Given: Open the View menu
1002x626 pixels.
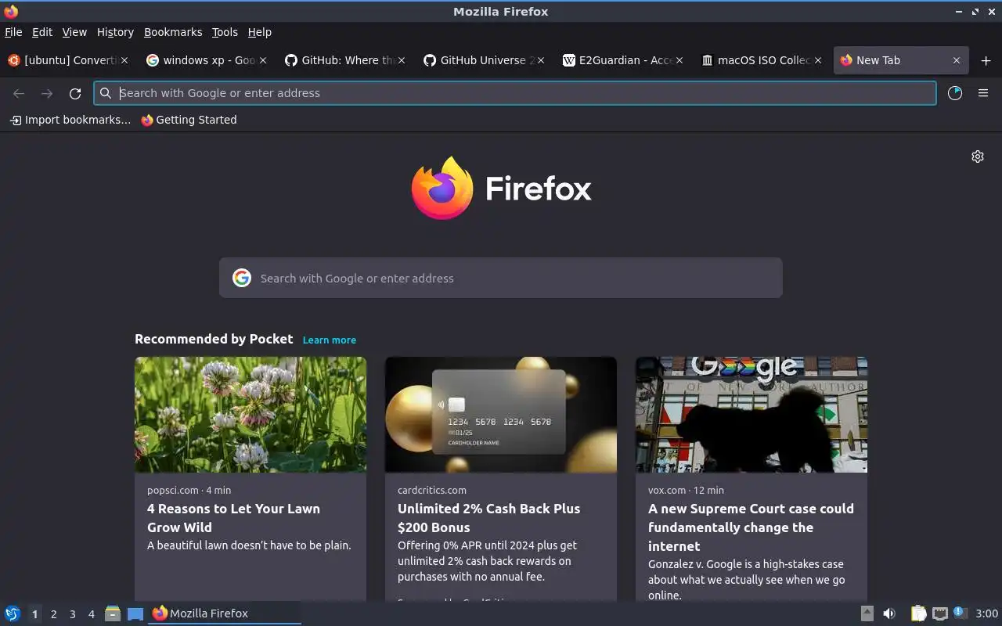Looking at the screenshot, I should click(74, 32).
